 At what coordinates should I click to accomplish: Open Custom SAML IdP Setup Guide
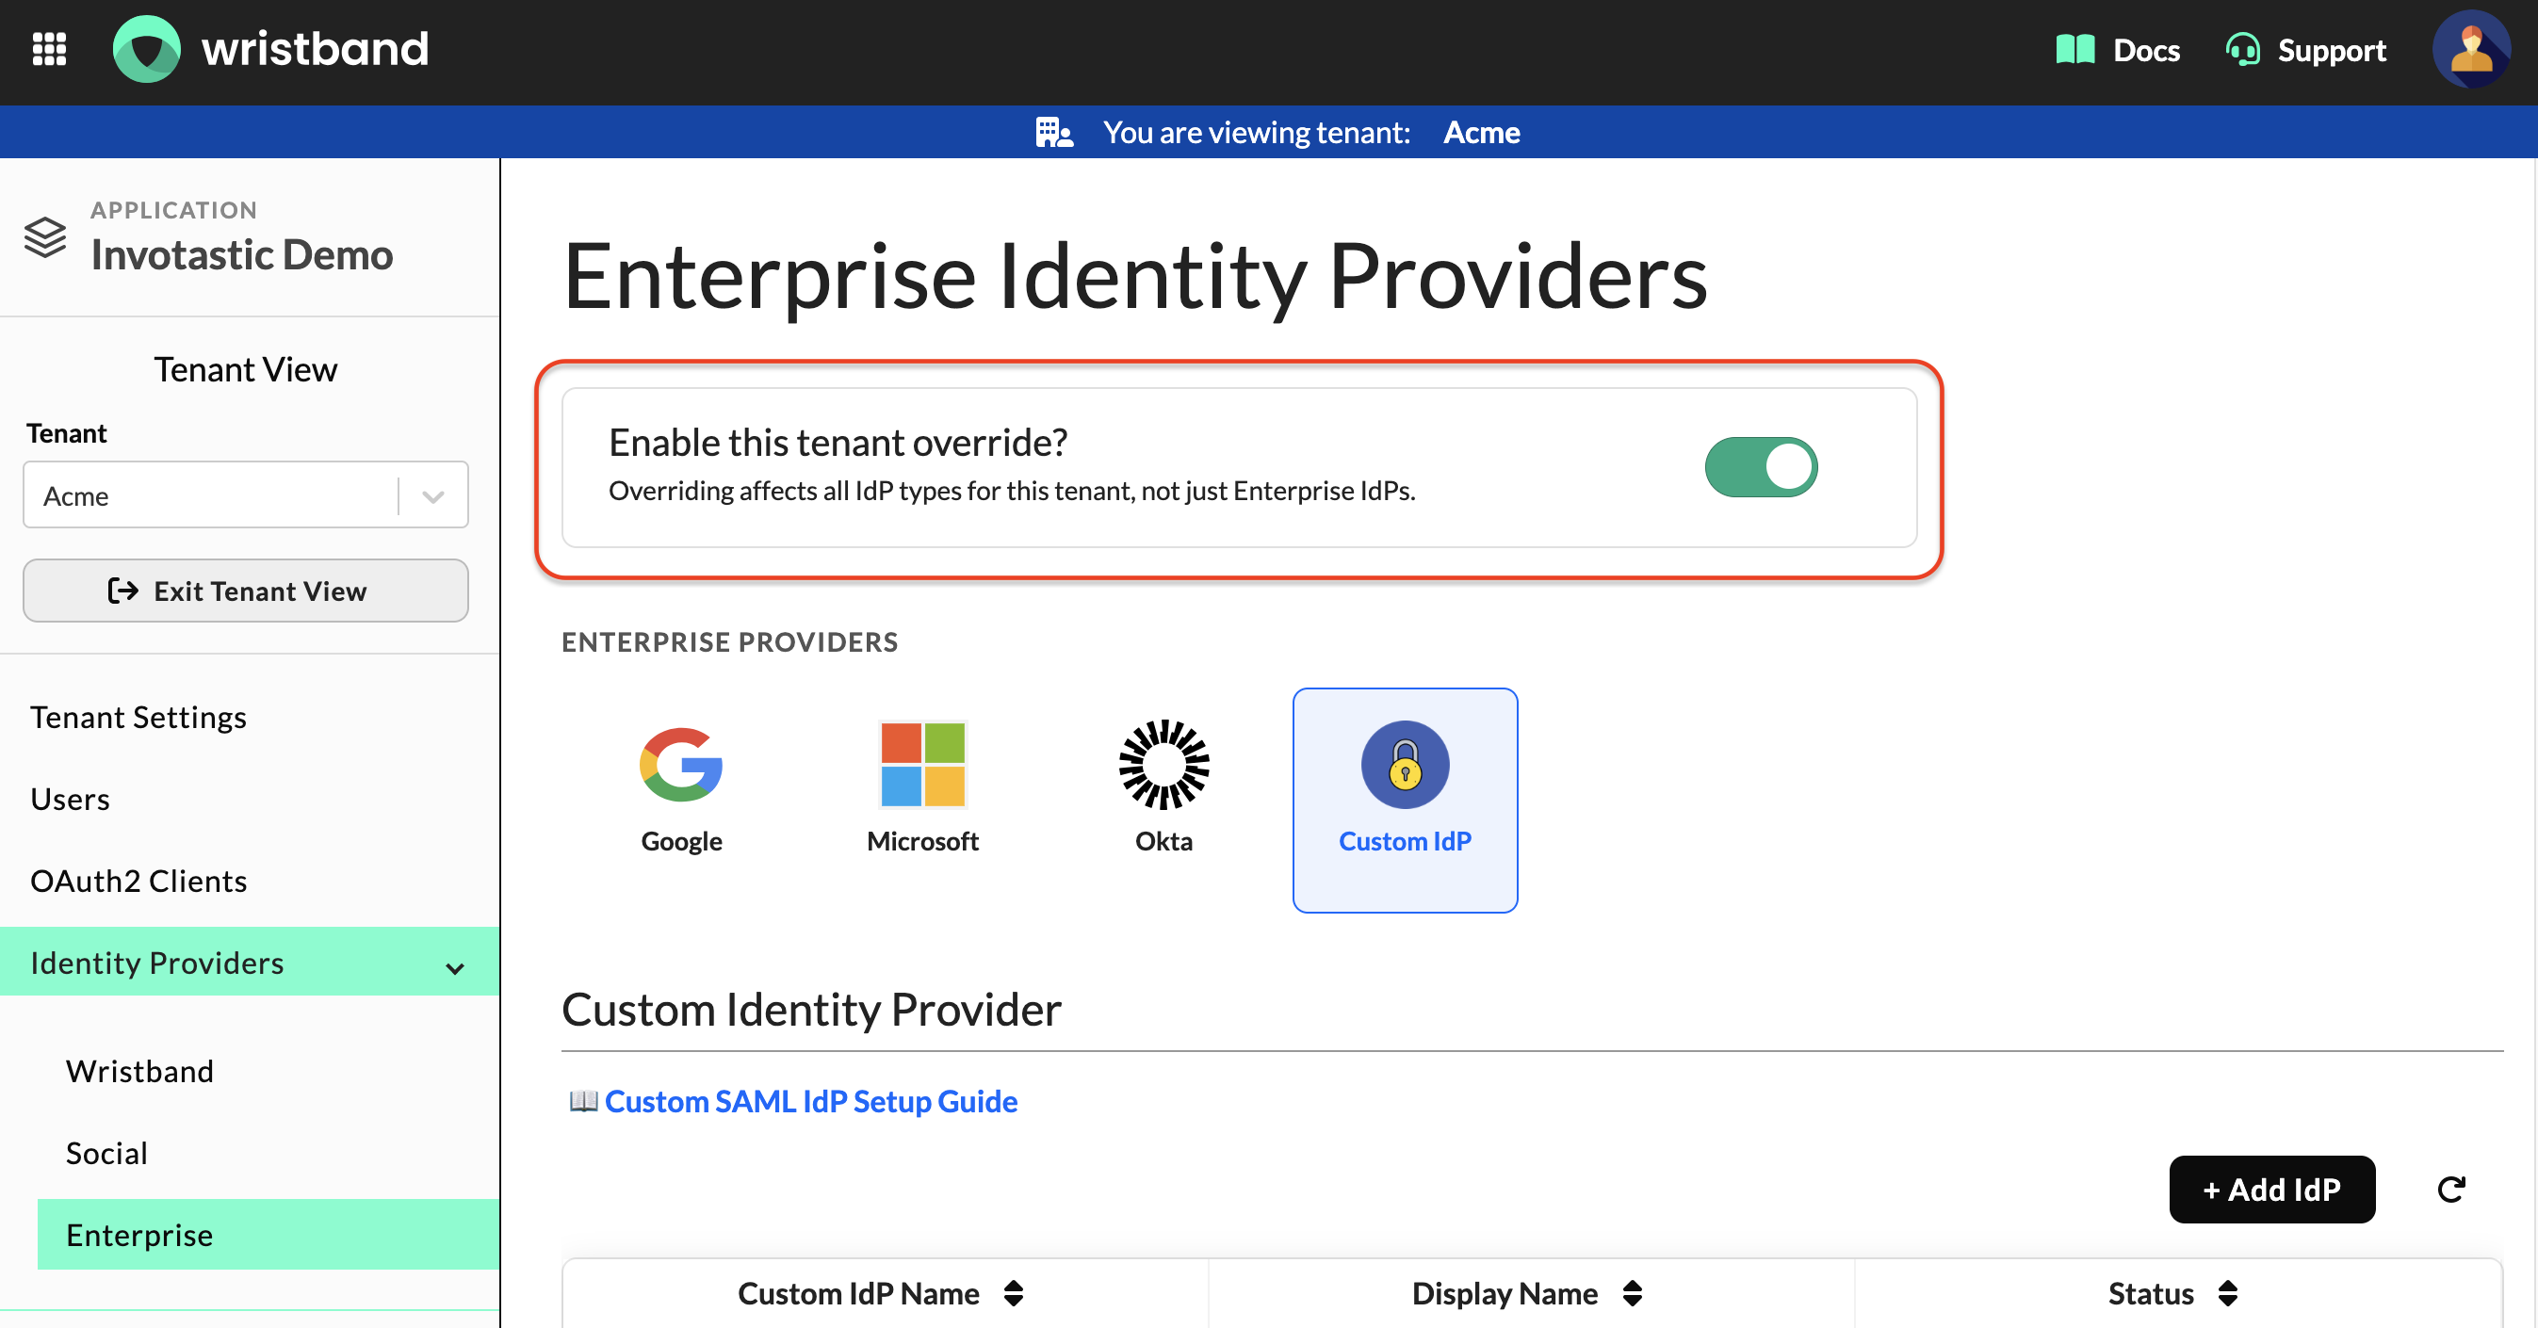(811, 1100)
